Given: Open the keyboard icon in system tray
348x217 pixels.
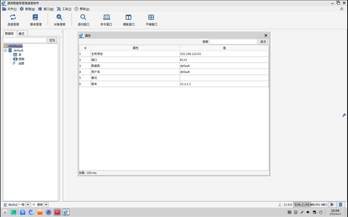Looking at the screenshot, I should click(x=289, y=212).
